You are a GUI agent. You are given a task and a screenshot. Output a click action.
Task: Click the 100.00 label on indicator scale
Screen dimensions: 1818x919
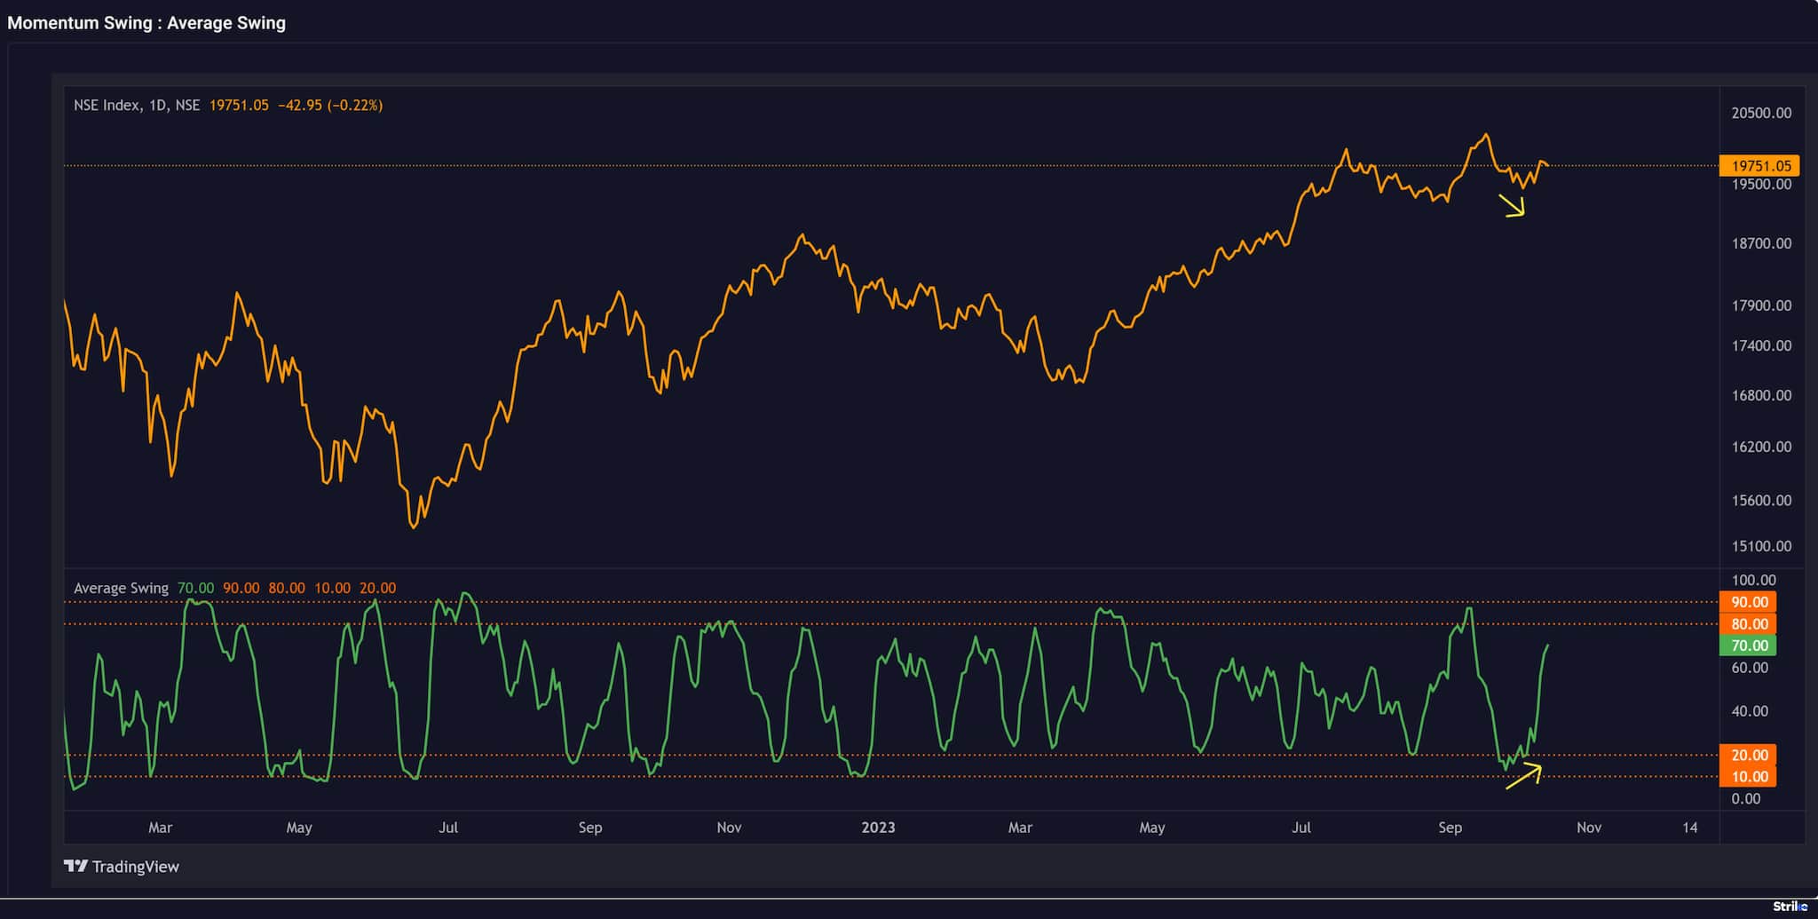1753,580
